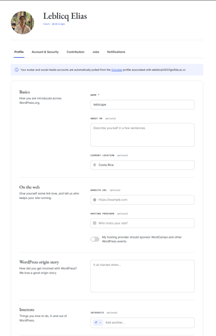Follow the Gravatar link
Screen dimensions: 216x336
[x=117, y=70]
